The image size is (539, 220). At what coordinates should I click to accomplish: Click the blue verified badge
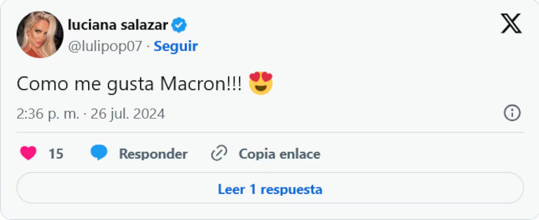pyautogui.click(x=179, y=25)
